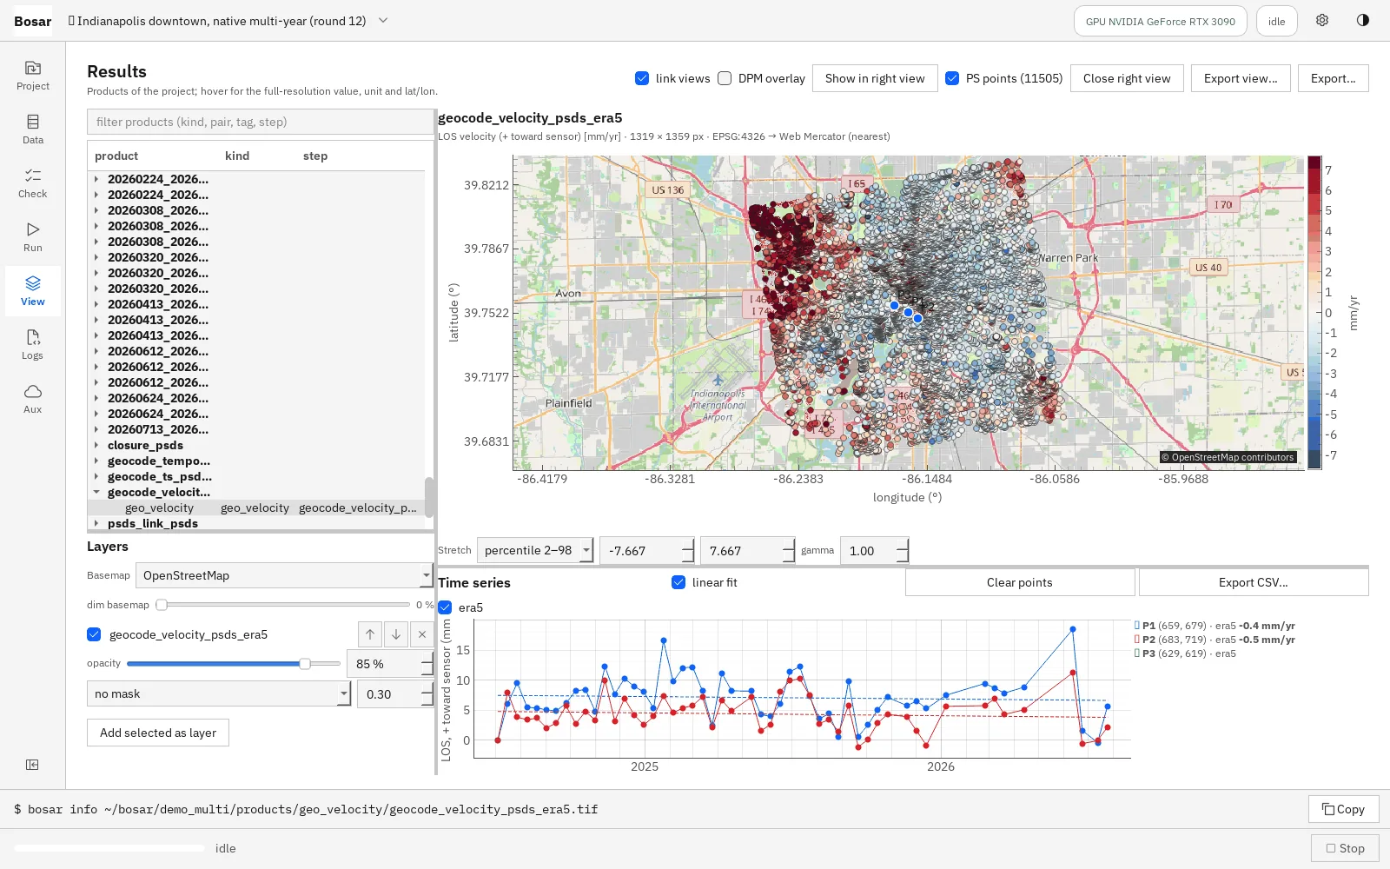Image resolution: width=1390 pixels, height=869 pixels.
Task: Open the Logs sidebar panel
Action: click(x=33, y=344)
